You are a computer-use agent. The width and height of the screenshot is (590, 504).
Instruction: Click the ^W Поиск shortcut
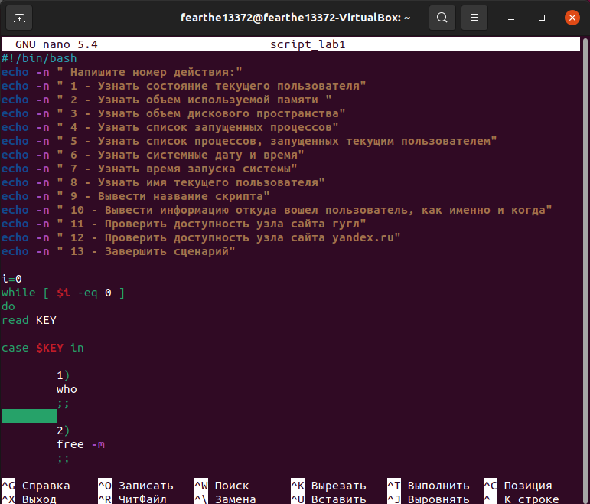click(222, 486)
